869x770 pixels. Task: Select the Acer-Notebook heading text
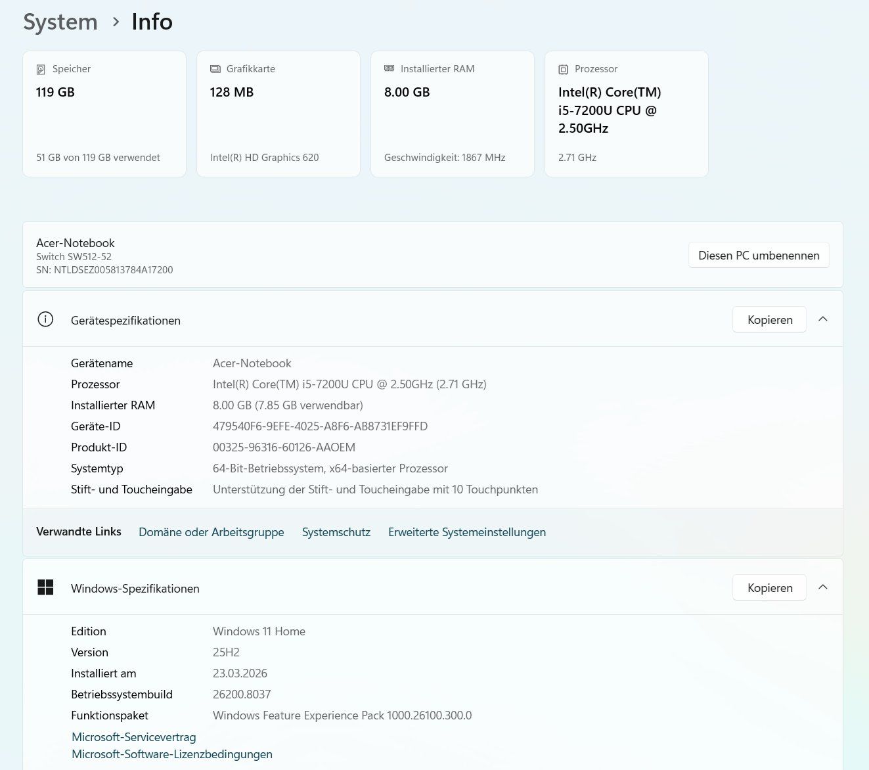pyautogui.click(x=76, y=243)
